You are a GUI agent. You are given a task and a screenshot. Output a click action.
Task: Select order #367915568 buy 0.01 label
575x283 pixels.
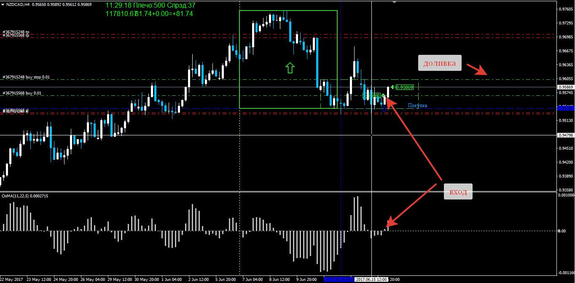tap(22, 93)
